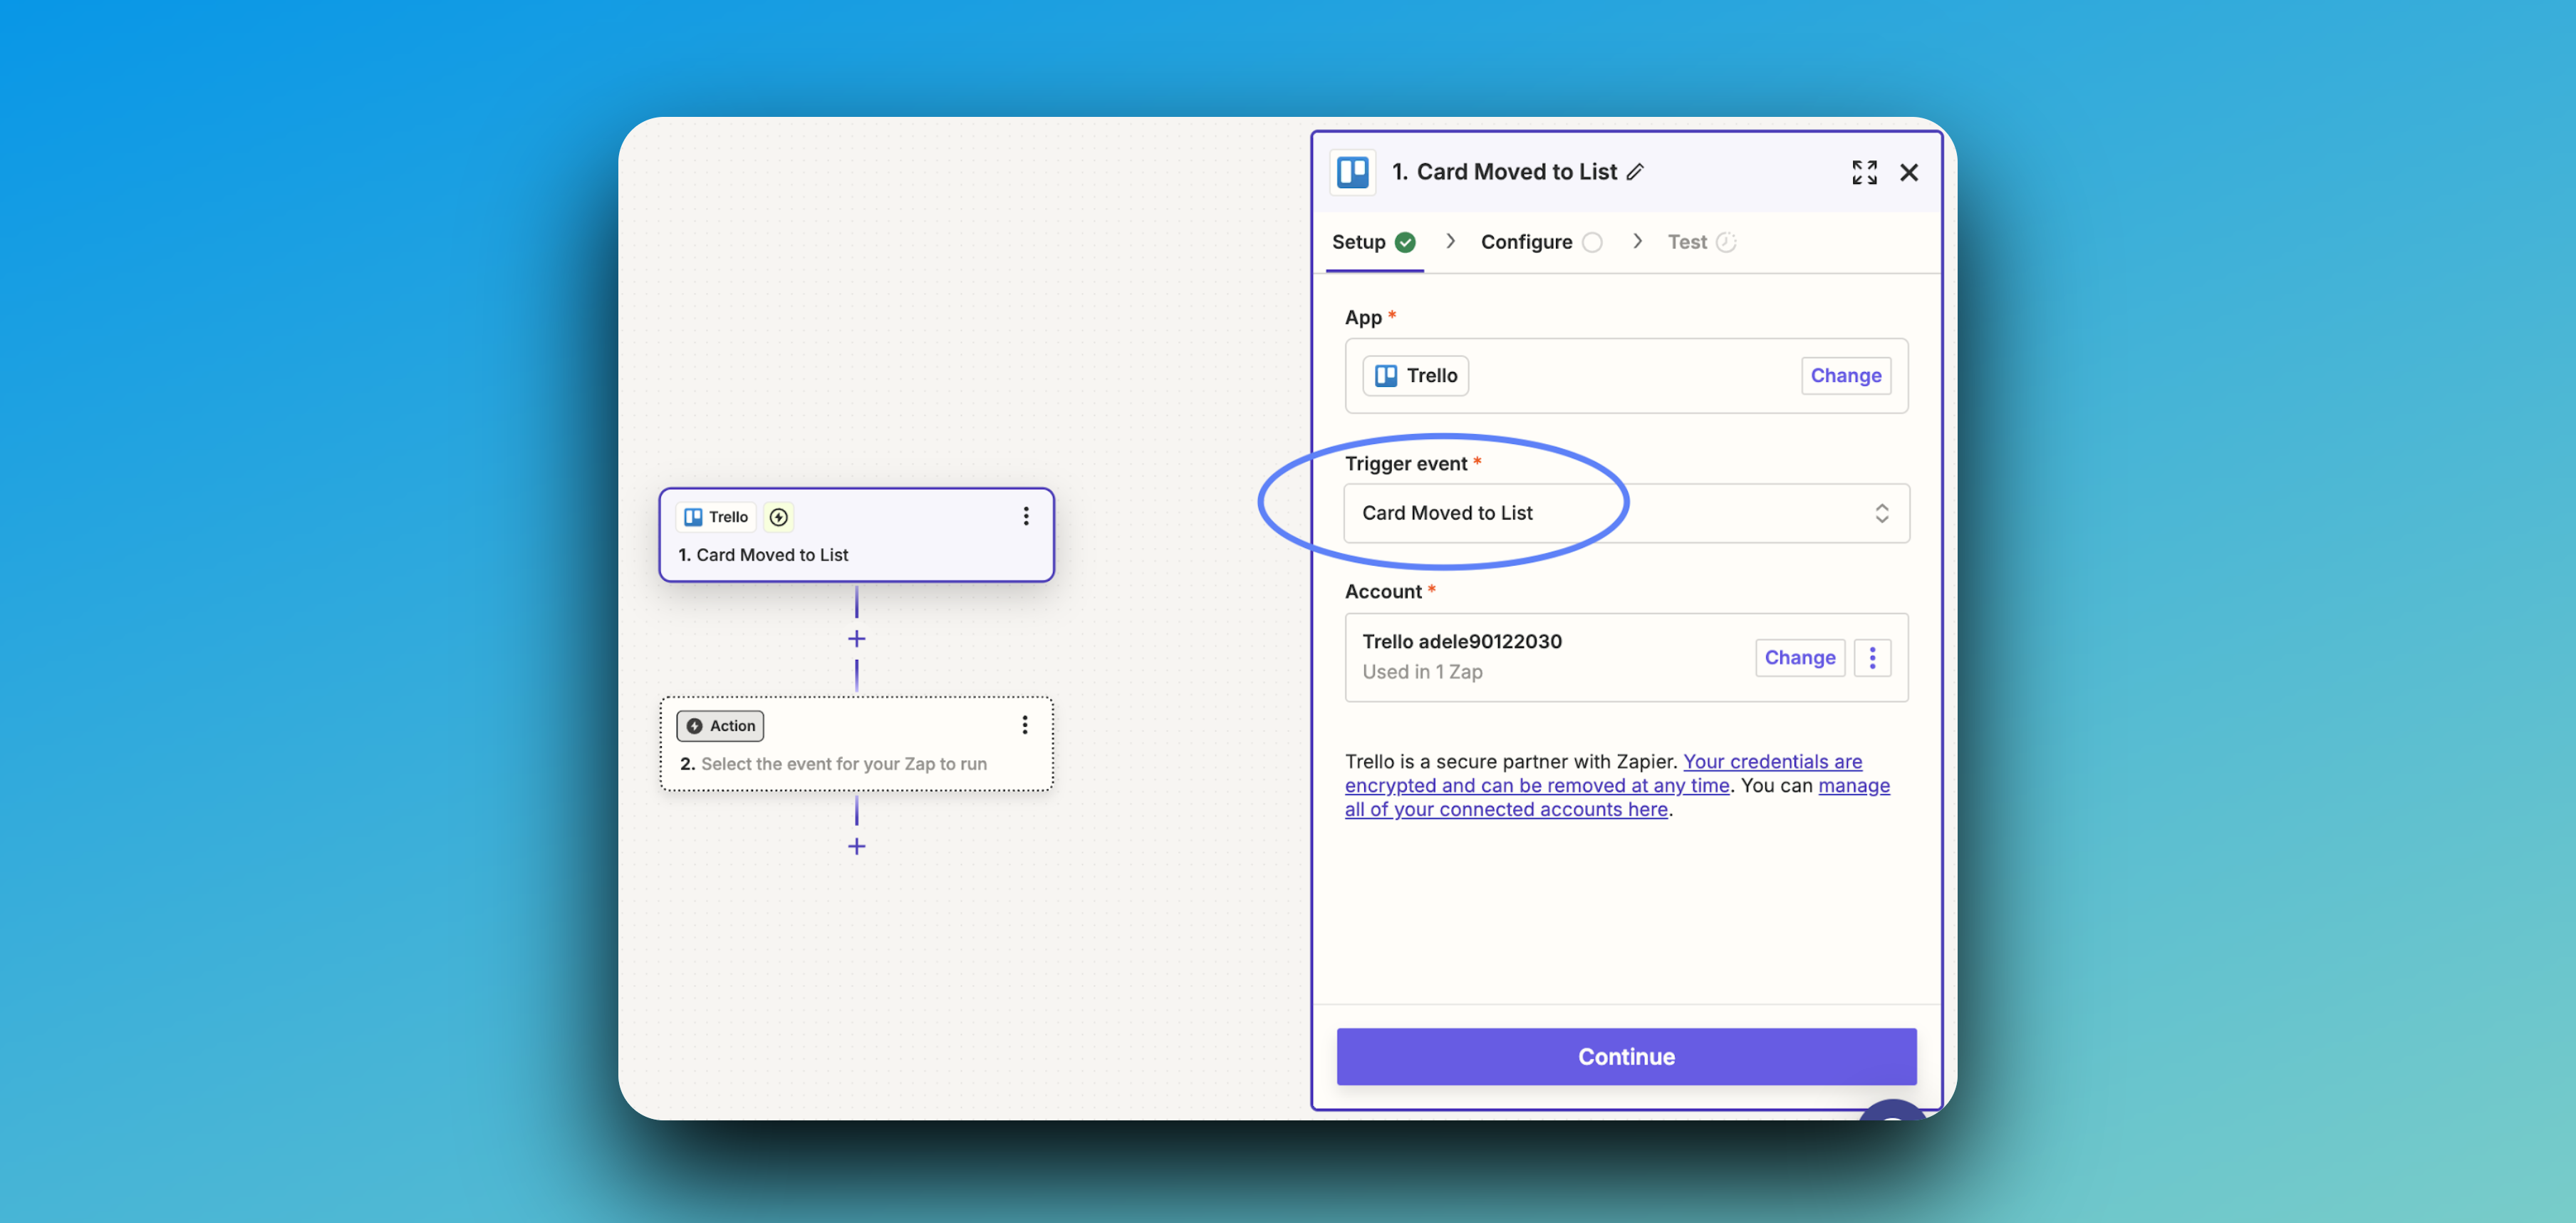The width and height of the screenshot is (2576, 1223).
Task: Open the three-dot menu on the Action step
Action: pyautogui.click(x=1024, y=726)
